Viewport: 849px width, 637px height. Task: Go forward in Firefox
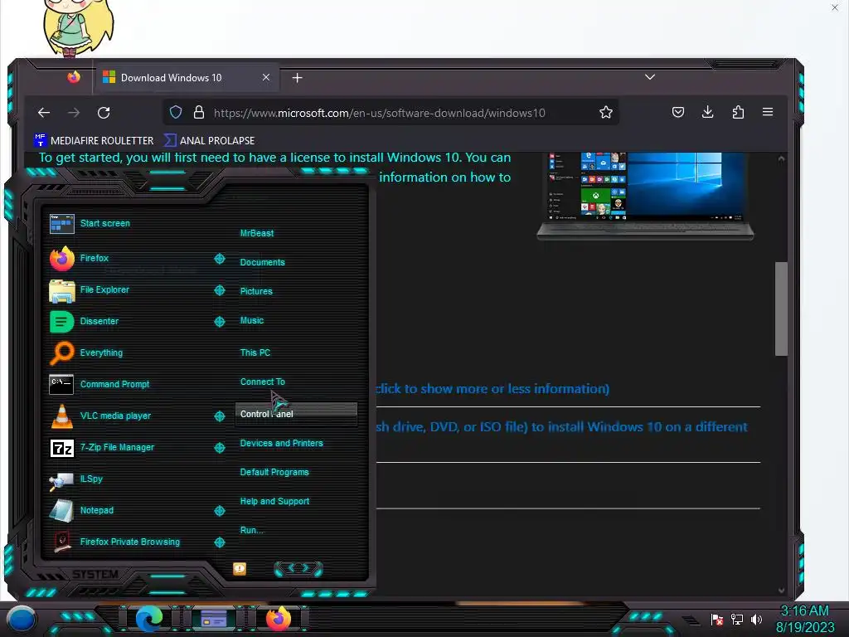[74, 113]
